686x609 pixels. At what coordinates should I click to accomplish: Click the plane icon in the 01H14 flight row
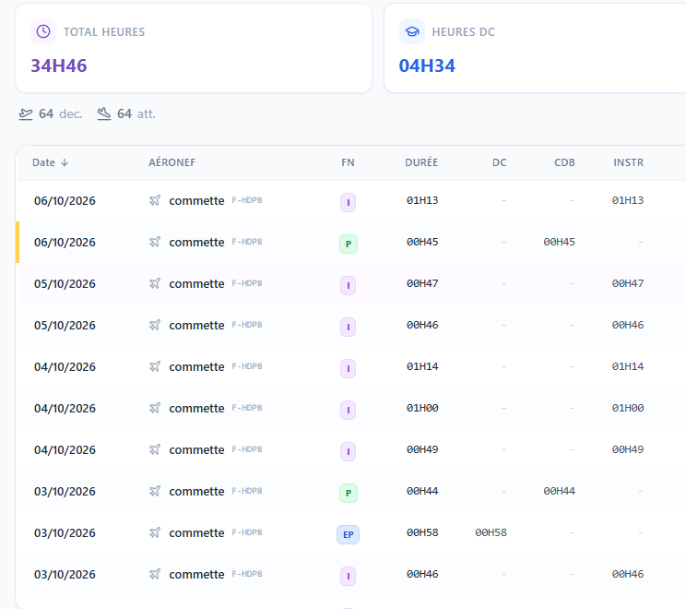pos(155,366)
